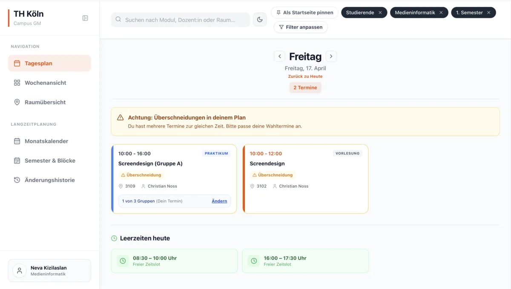Open Filter anpassen options
The height and width of the screenshot is (289, 511).
pyautogui.click(x=301, y=27)
